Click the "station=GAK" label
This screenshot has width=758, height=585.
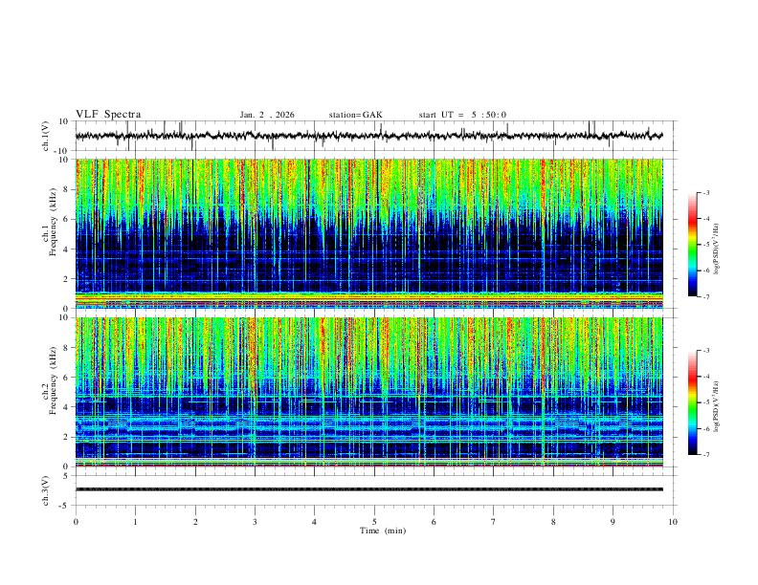pyautogui.click(x=355, y=115)
